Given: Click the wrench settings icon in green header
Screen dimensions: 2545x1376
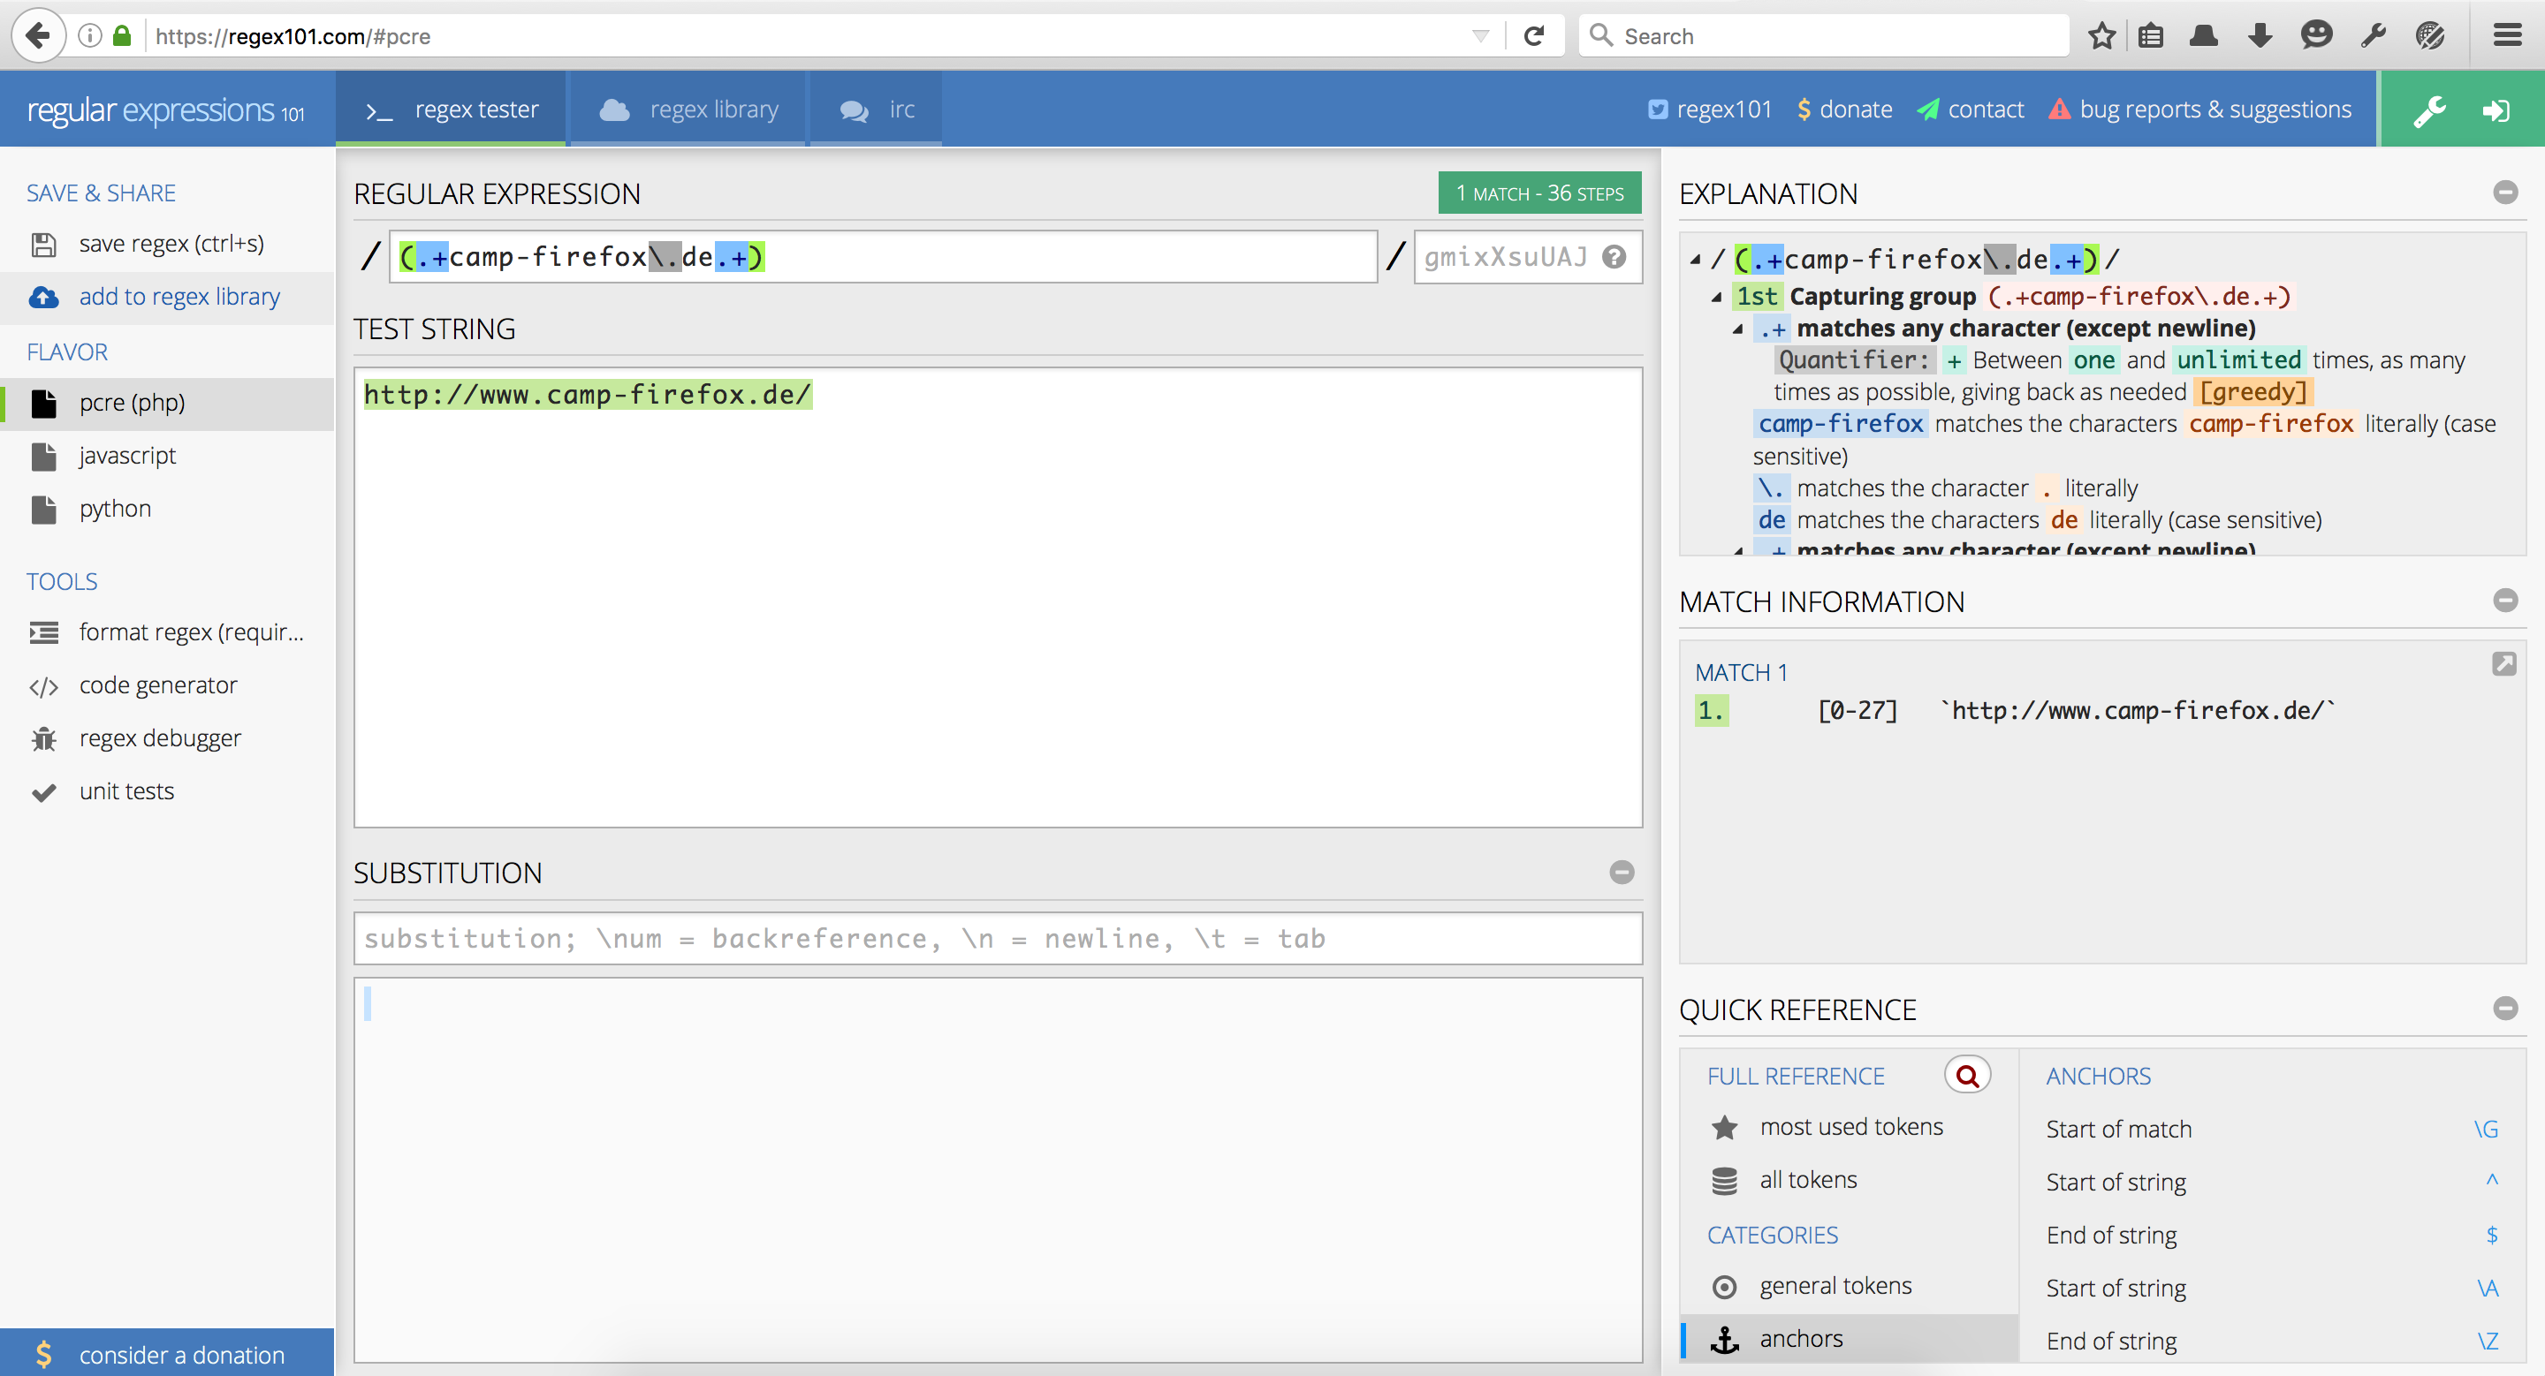Looking at the screenshot, I should tap(2429, 110).
